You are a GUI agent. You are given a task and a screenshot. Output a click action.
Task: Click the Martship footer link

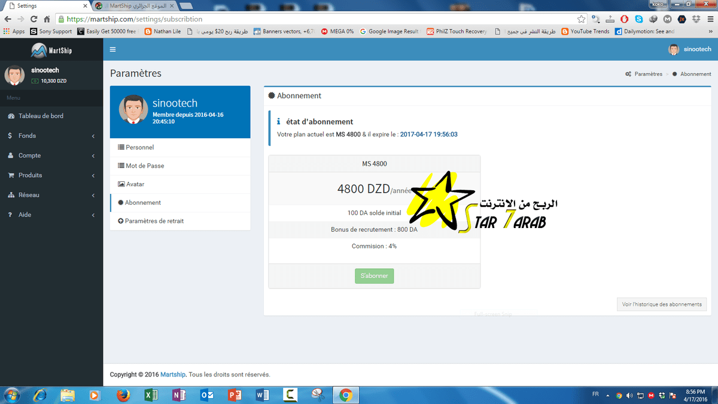point(174,375)
